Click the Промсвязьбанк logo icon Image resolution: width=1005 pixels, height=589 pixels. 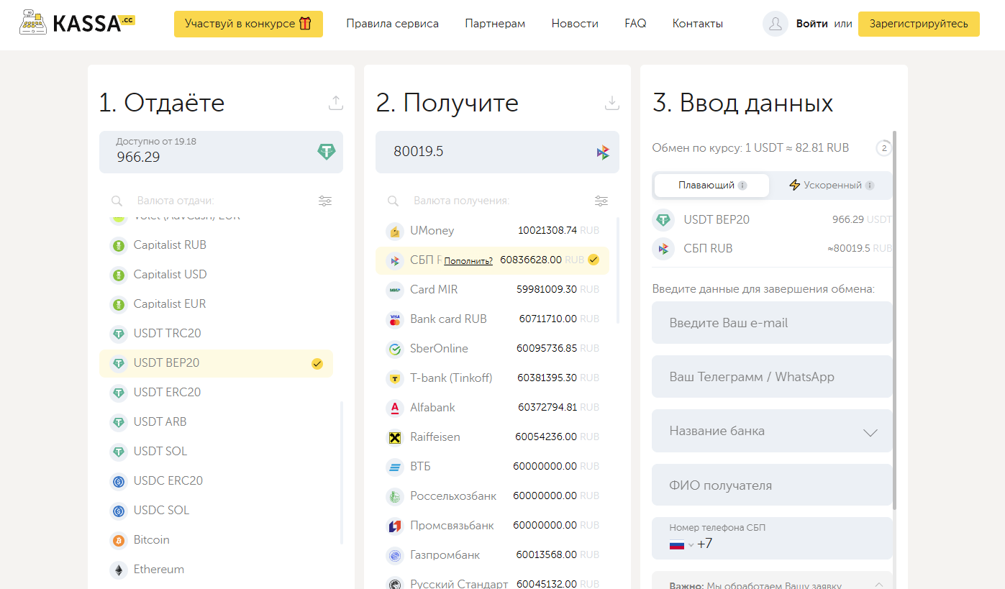coord(394,526)
